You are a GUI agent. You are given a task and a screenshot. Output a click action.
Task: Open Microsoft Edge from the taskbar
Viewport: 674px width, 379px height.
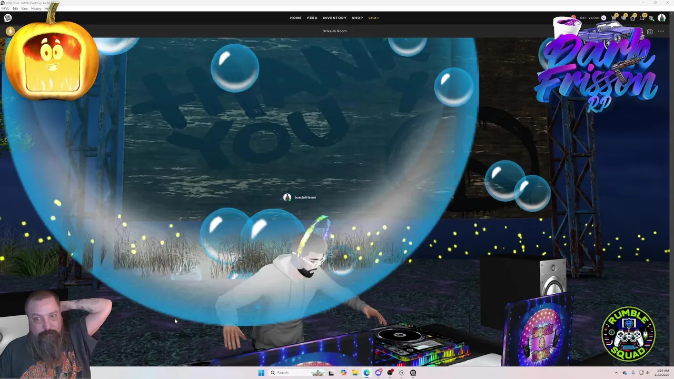tap(366, 373)
